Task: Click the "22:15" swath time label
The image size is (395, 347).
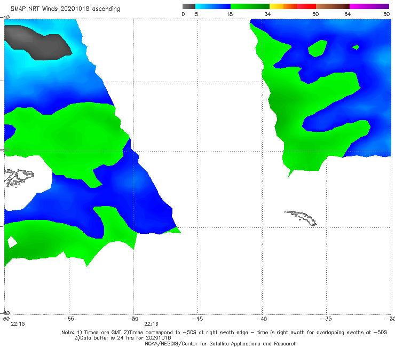Action: tap(18, 324)
